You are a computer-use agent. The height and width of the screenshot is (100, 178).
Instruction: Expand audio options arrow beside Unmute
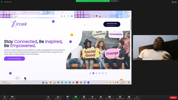pos(7,97)
